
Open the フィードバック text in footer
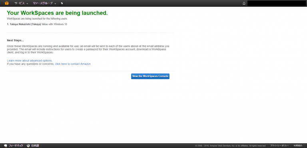pos(16,146)
